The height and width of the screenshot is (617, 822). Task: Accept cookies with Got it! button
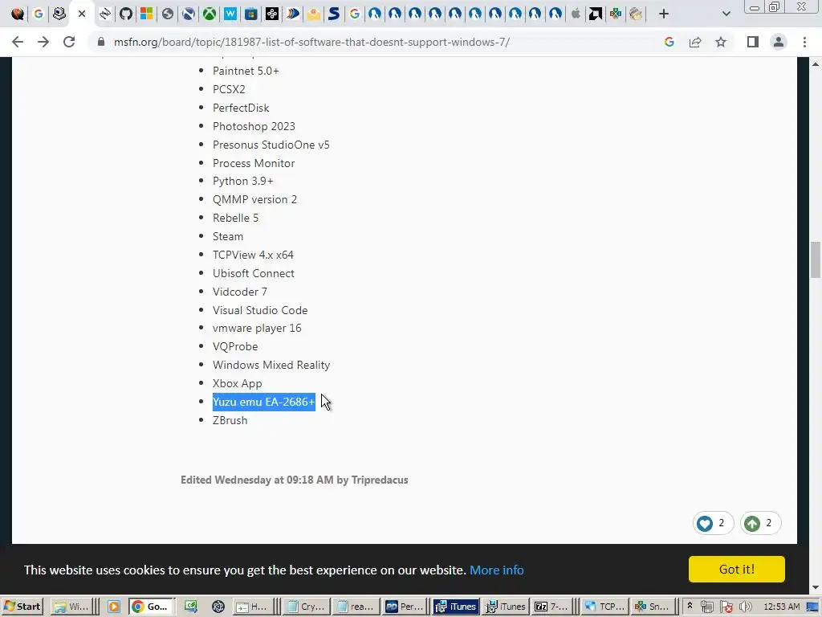737,570
